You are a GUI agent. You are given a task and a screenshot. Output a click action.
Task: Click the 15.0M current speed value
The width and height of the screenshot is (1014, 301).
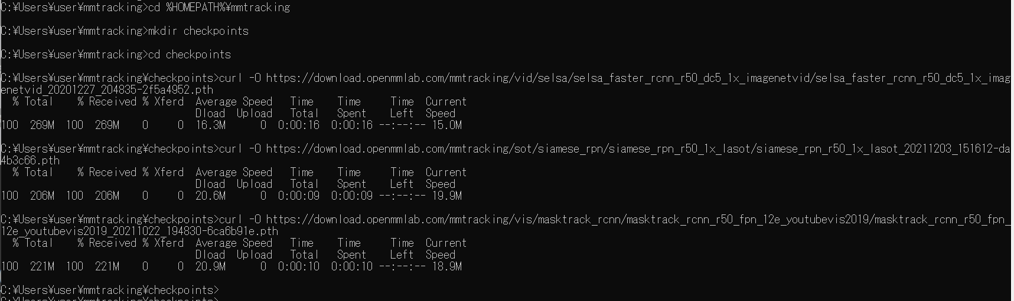point(446,125)
